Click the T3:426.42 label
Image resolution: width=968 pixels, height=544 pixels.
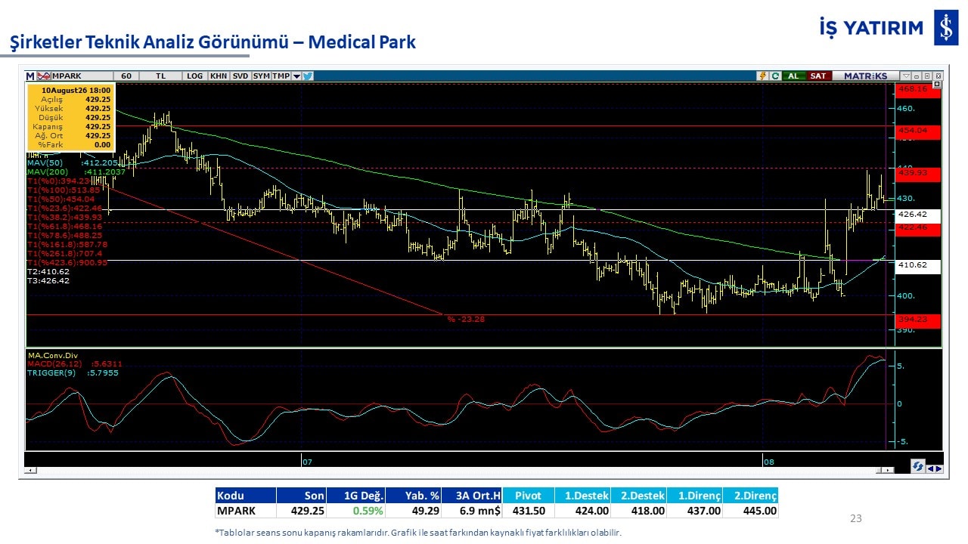48,280
